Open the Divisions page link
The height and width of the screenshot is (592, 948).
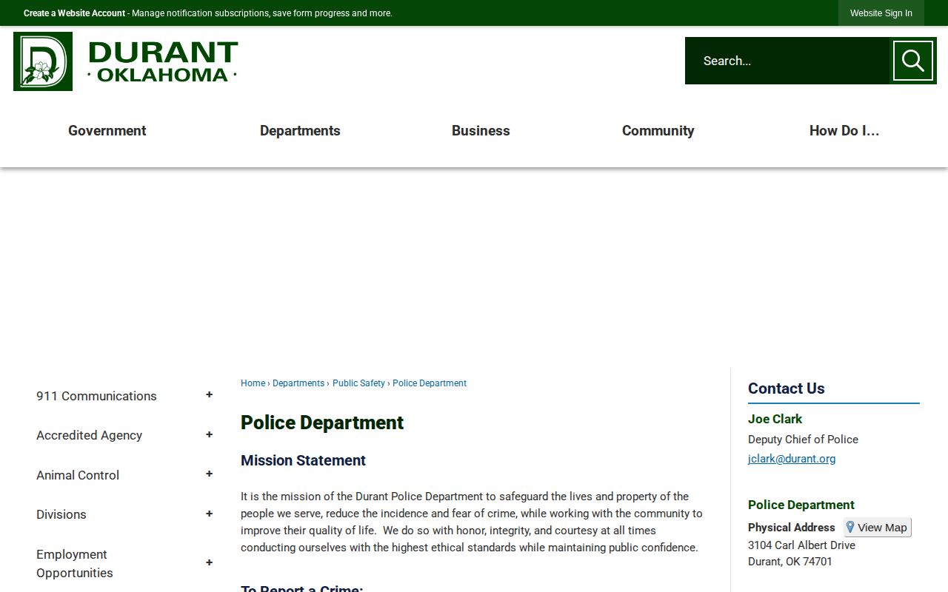click(x=61, y=514)
